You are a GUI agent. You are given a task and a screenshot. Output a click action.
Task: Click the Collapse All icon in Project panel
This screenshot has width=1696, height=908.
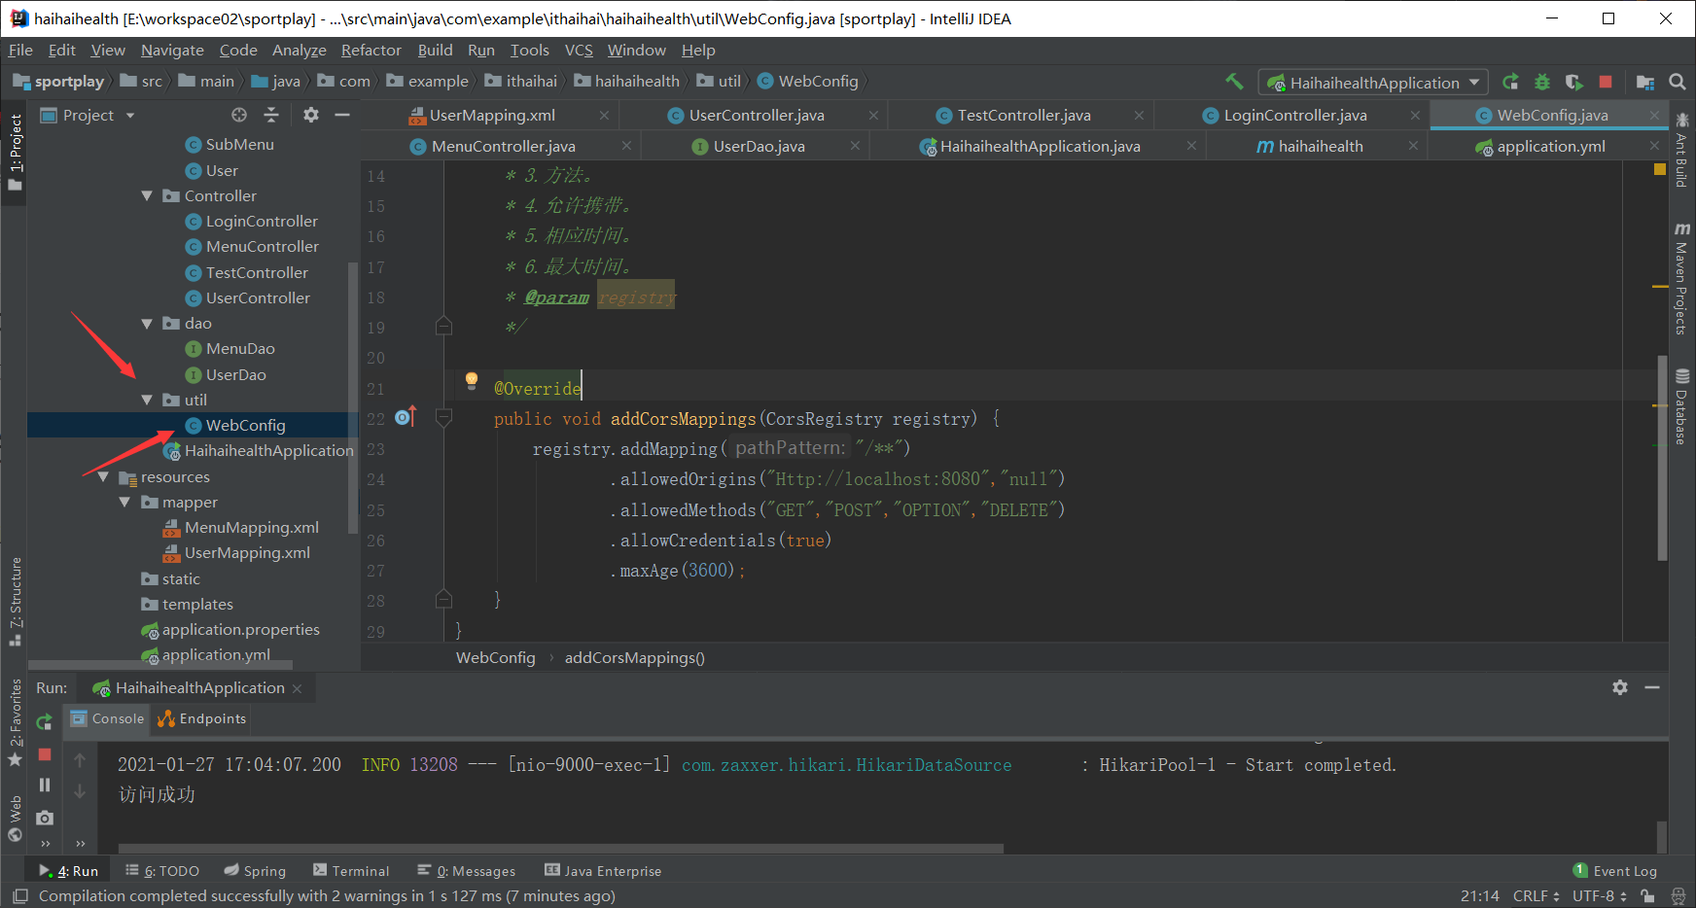point(271,115)
